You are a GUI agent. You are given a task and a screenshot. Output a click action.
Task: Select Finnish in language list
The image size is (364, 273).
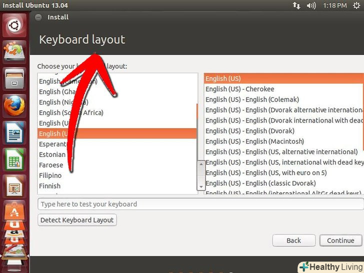tap(117, 185)
